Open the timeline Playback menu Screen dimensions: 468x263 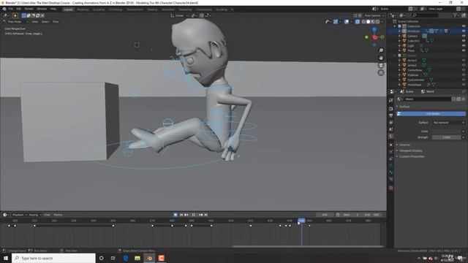(x=20, y=215)
